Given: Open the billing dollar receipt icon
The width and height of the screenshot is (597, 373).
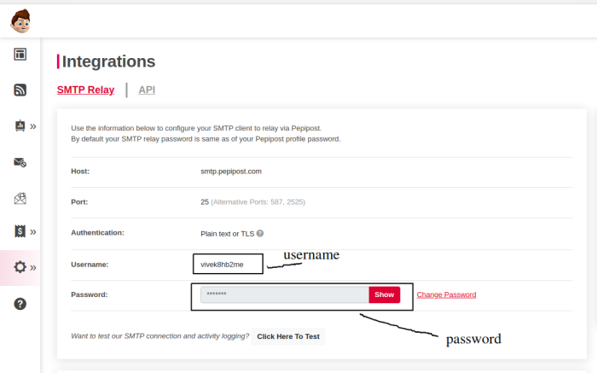Looking at the screenshot, I should 20,231.
